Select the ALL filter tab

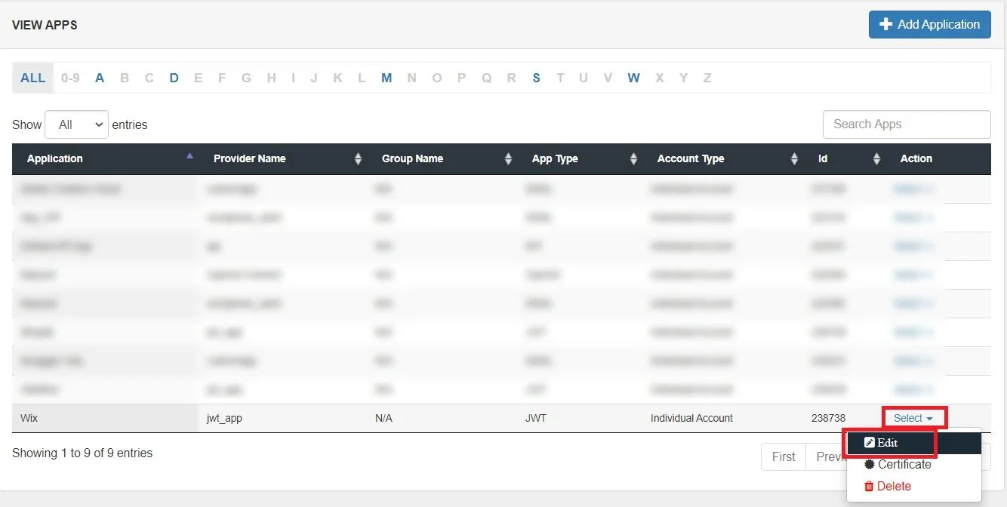click(32, 77)
